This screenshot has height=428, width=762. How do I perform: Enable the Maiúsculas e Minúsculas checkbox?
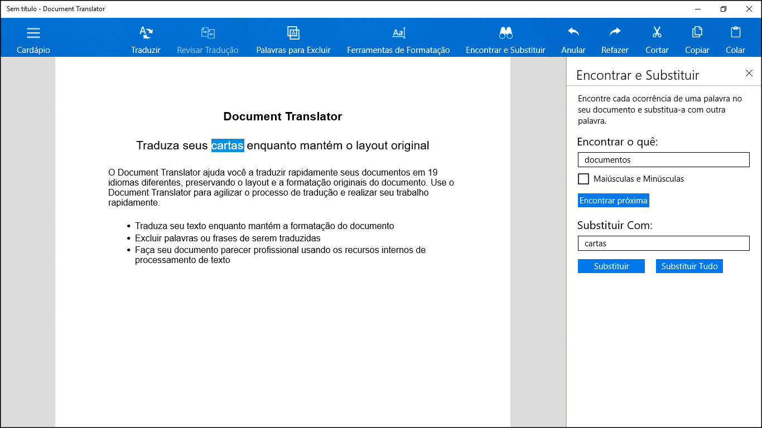click(x=583, y=179)
